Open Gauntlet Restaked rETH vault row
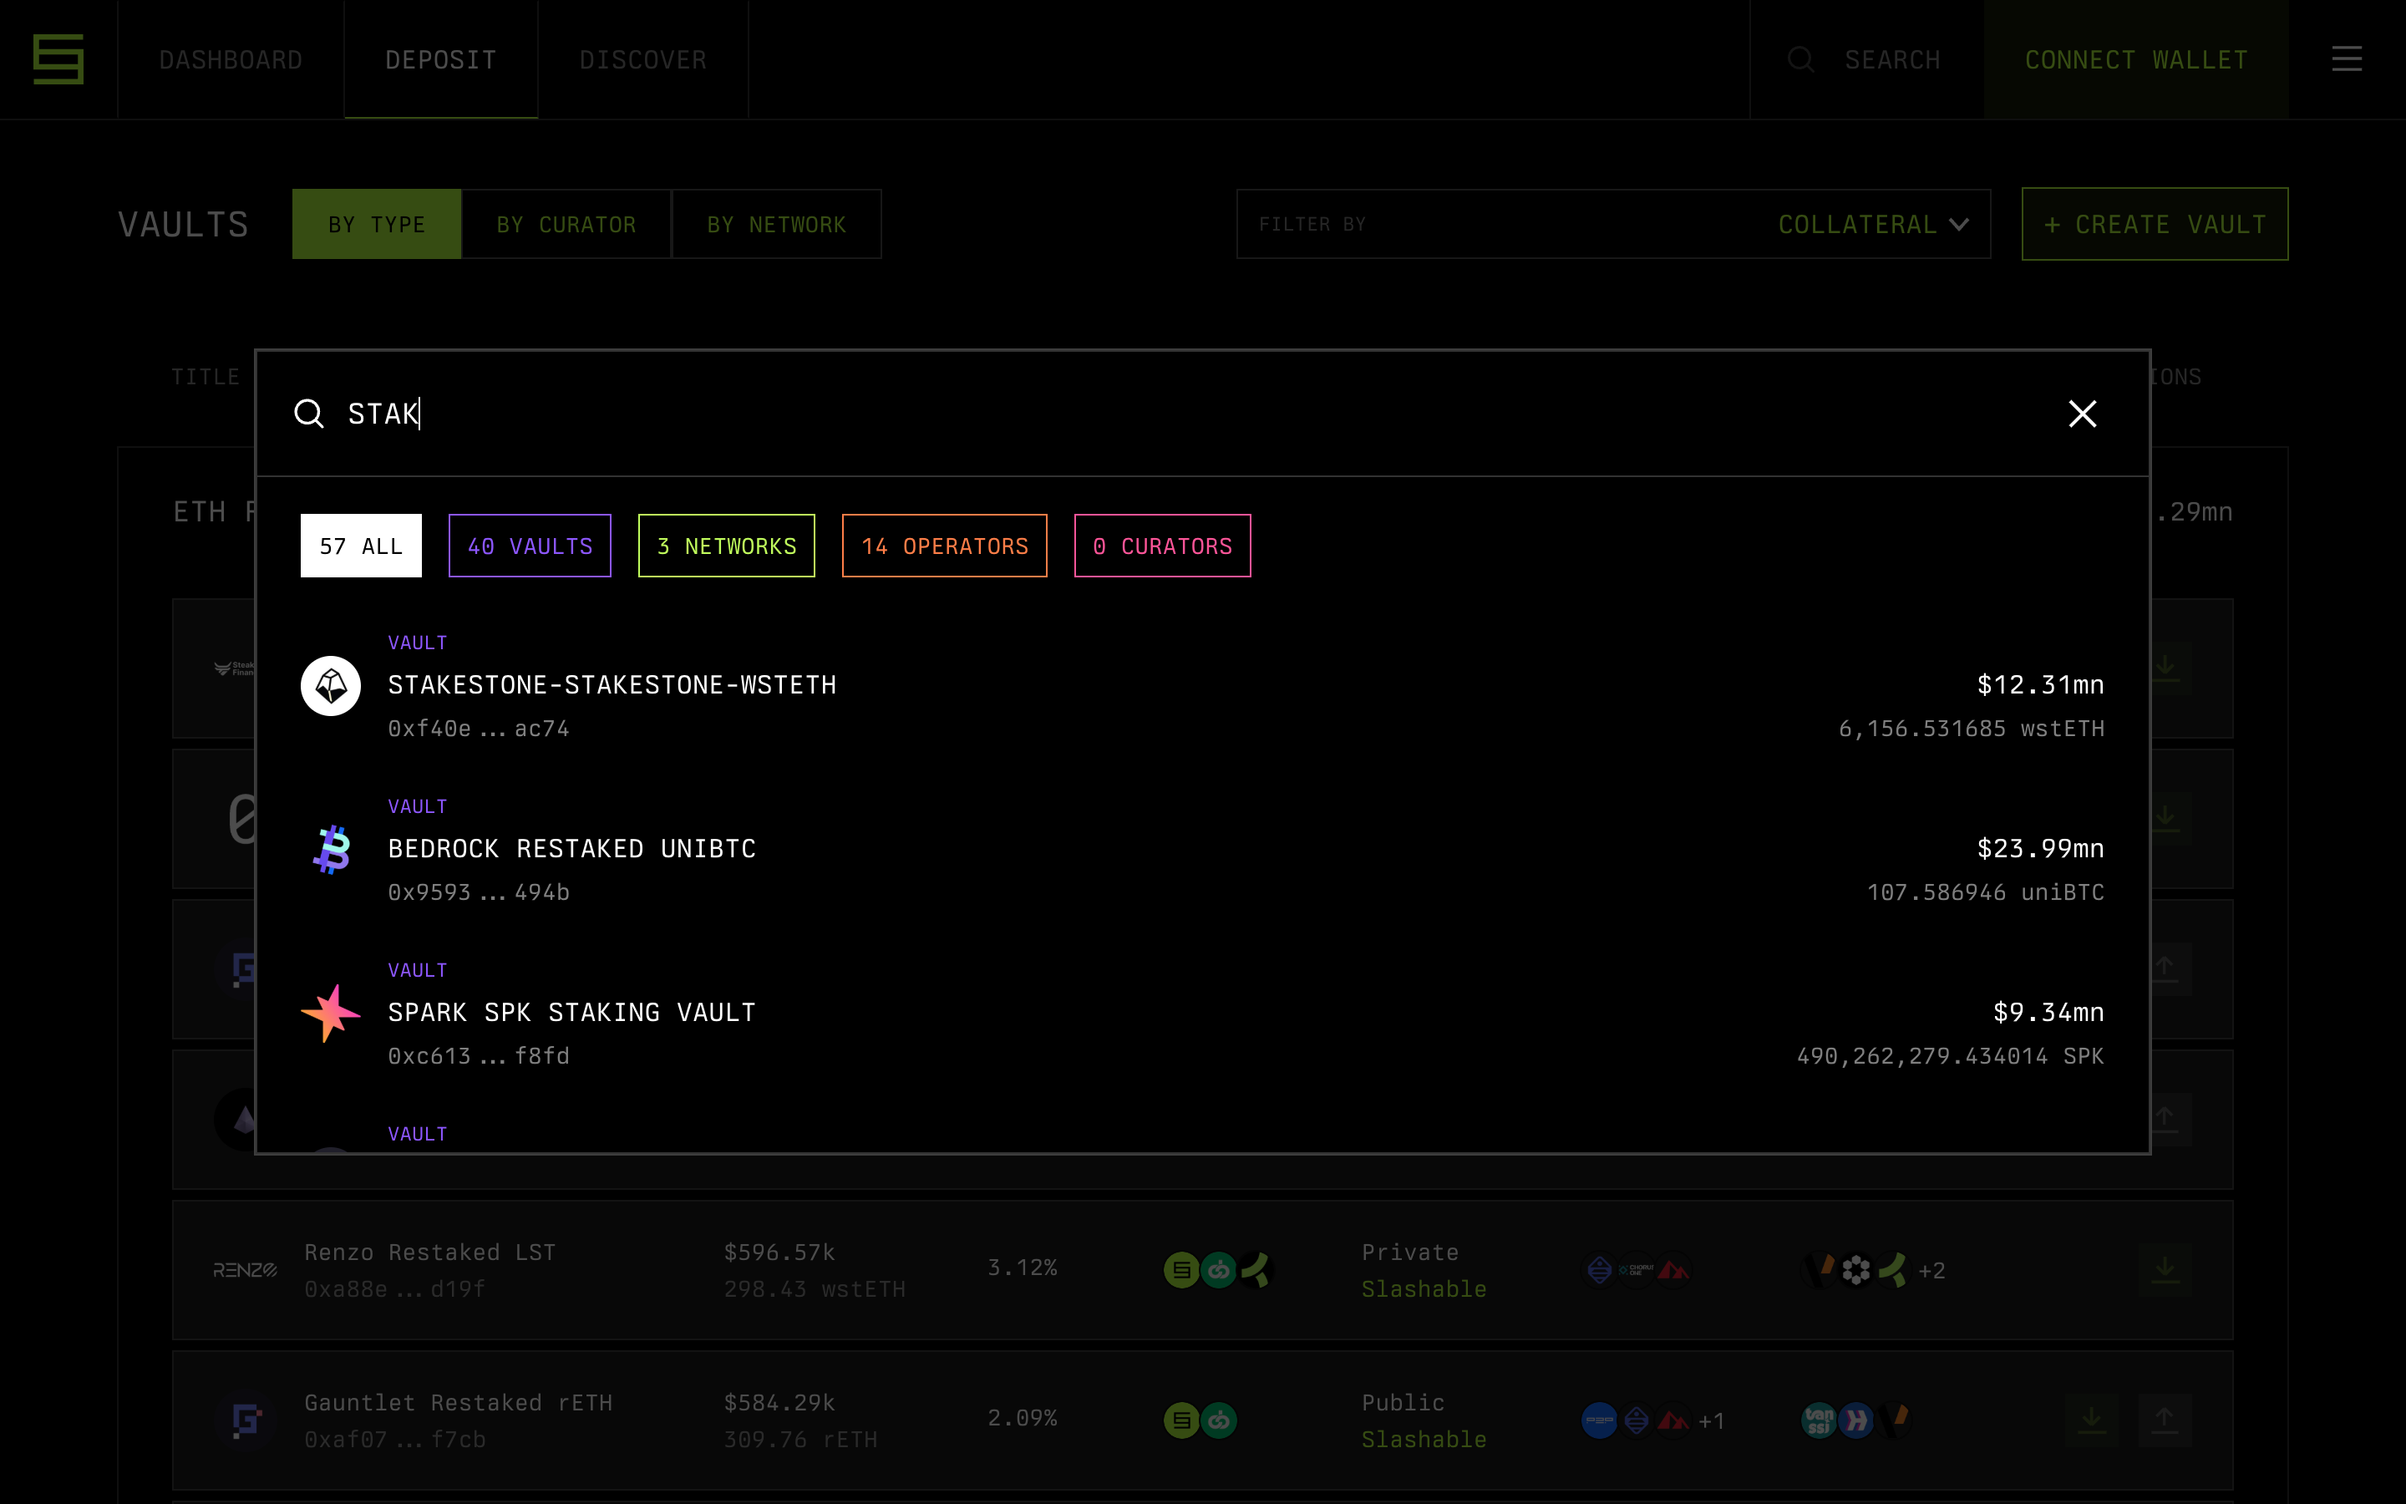 (1202, 1420)
